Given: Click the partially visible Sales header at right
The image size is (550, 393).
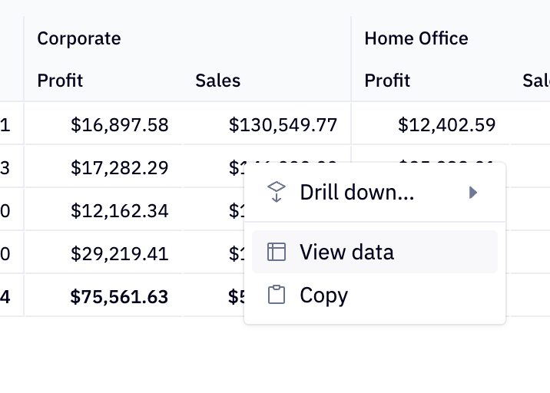Looking at the screenshot, I should (535, 81).
